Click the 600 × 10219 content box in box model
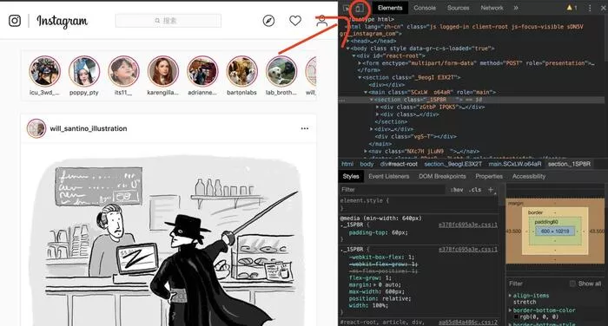The image size is (608, 326). [x=555, y=231]
